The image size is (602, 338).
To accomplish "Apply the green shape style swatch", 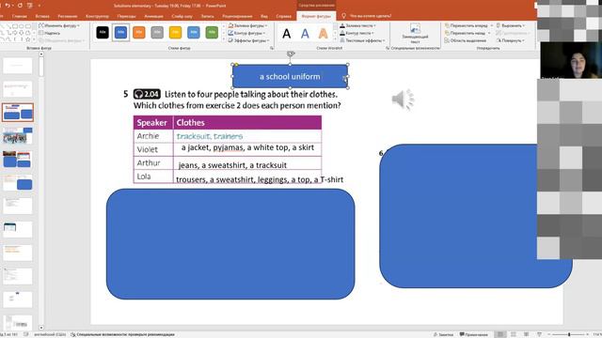I will click(x=212, y=33).
